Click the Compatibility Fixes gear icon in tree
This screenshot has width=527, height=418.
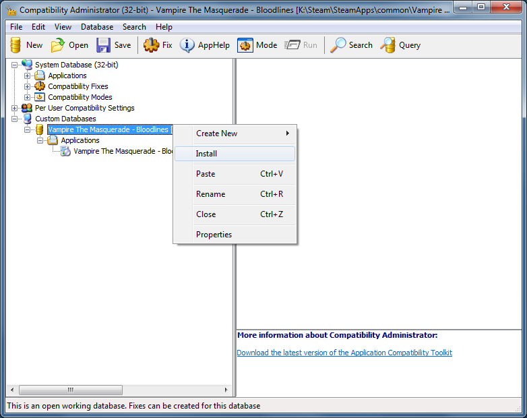[40, 86]
